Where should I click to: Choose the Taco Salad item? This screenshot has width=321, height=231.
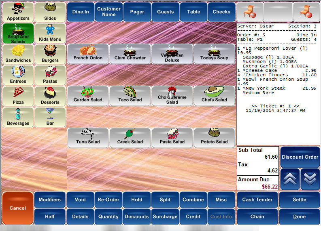tap(130, 96)
